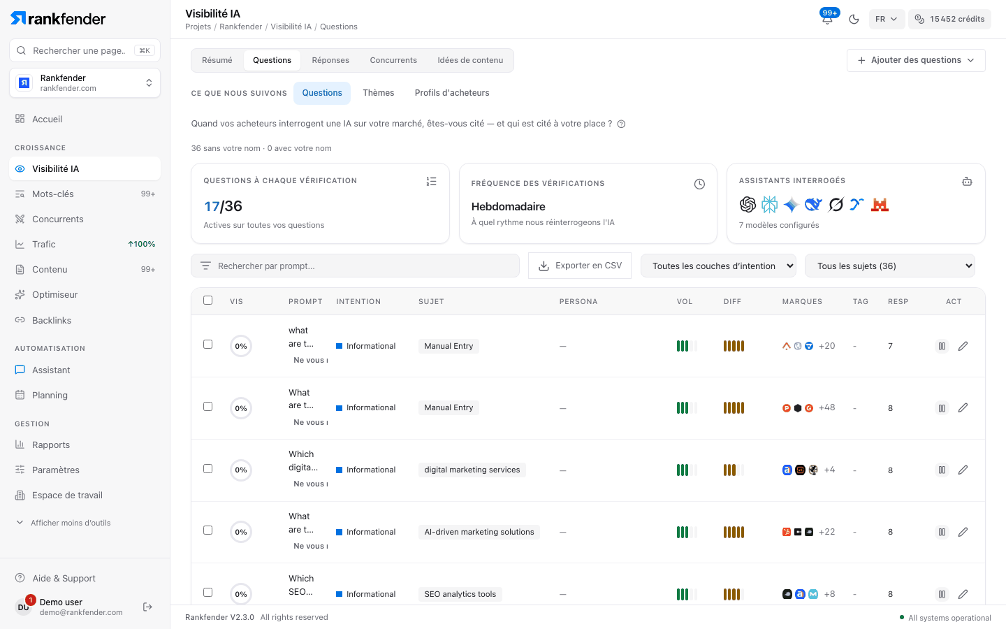1006x629 pixels.
Task: Switch to the Réponses tab
Action: tap(330, 60)
